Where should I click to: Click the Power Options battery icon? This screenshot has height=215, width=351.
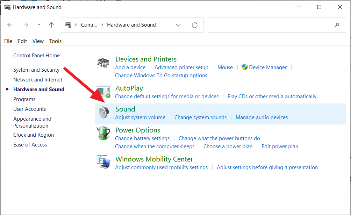point(103,133)
